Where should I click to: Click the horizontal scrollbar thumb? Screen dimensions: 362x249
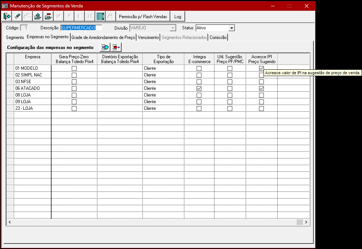click(x=300, y=222)
